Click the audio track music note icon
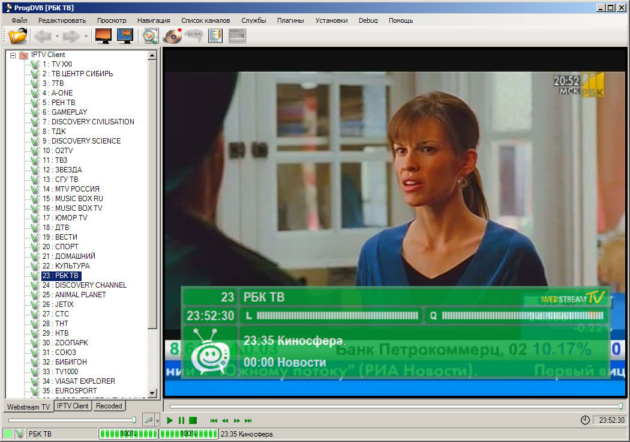This screenshot has width=630, height=442. tap(149, 420)
